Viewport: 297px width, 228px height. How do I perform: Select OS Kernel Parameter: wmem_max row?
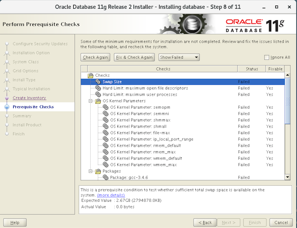tap(183, 165)
